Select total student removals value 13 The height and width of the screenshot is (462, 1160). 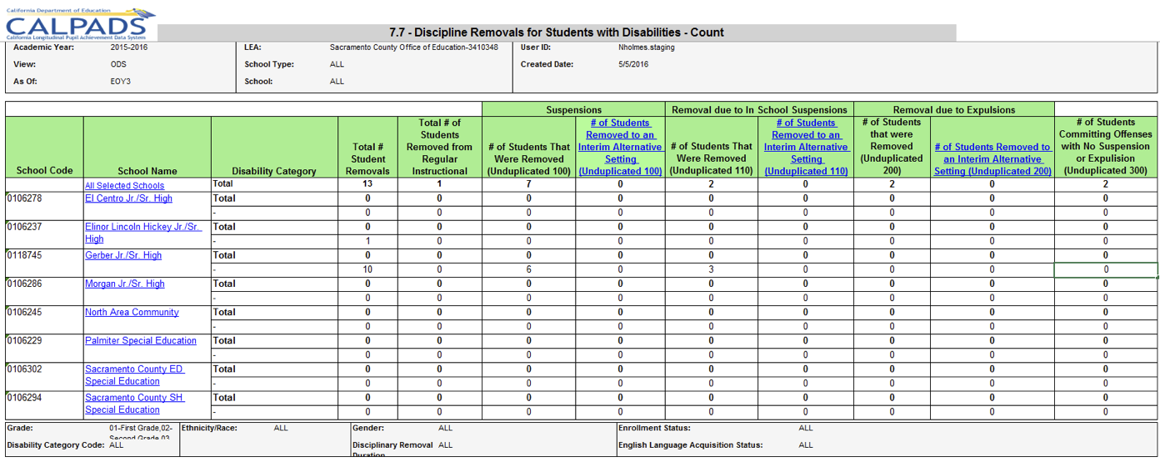pos(367,183)
